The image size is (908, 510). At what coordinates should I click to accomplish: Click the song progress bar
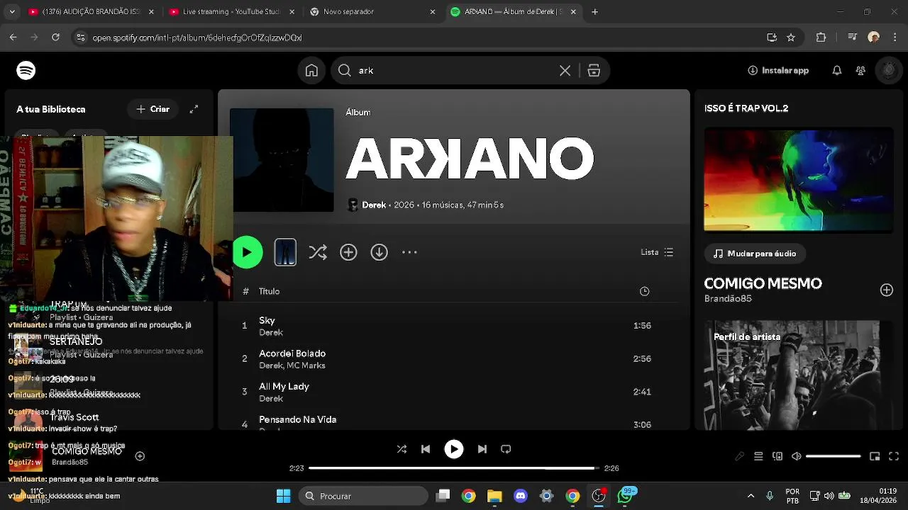[x=454, y=468]
